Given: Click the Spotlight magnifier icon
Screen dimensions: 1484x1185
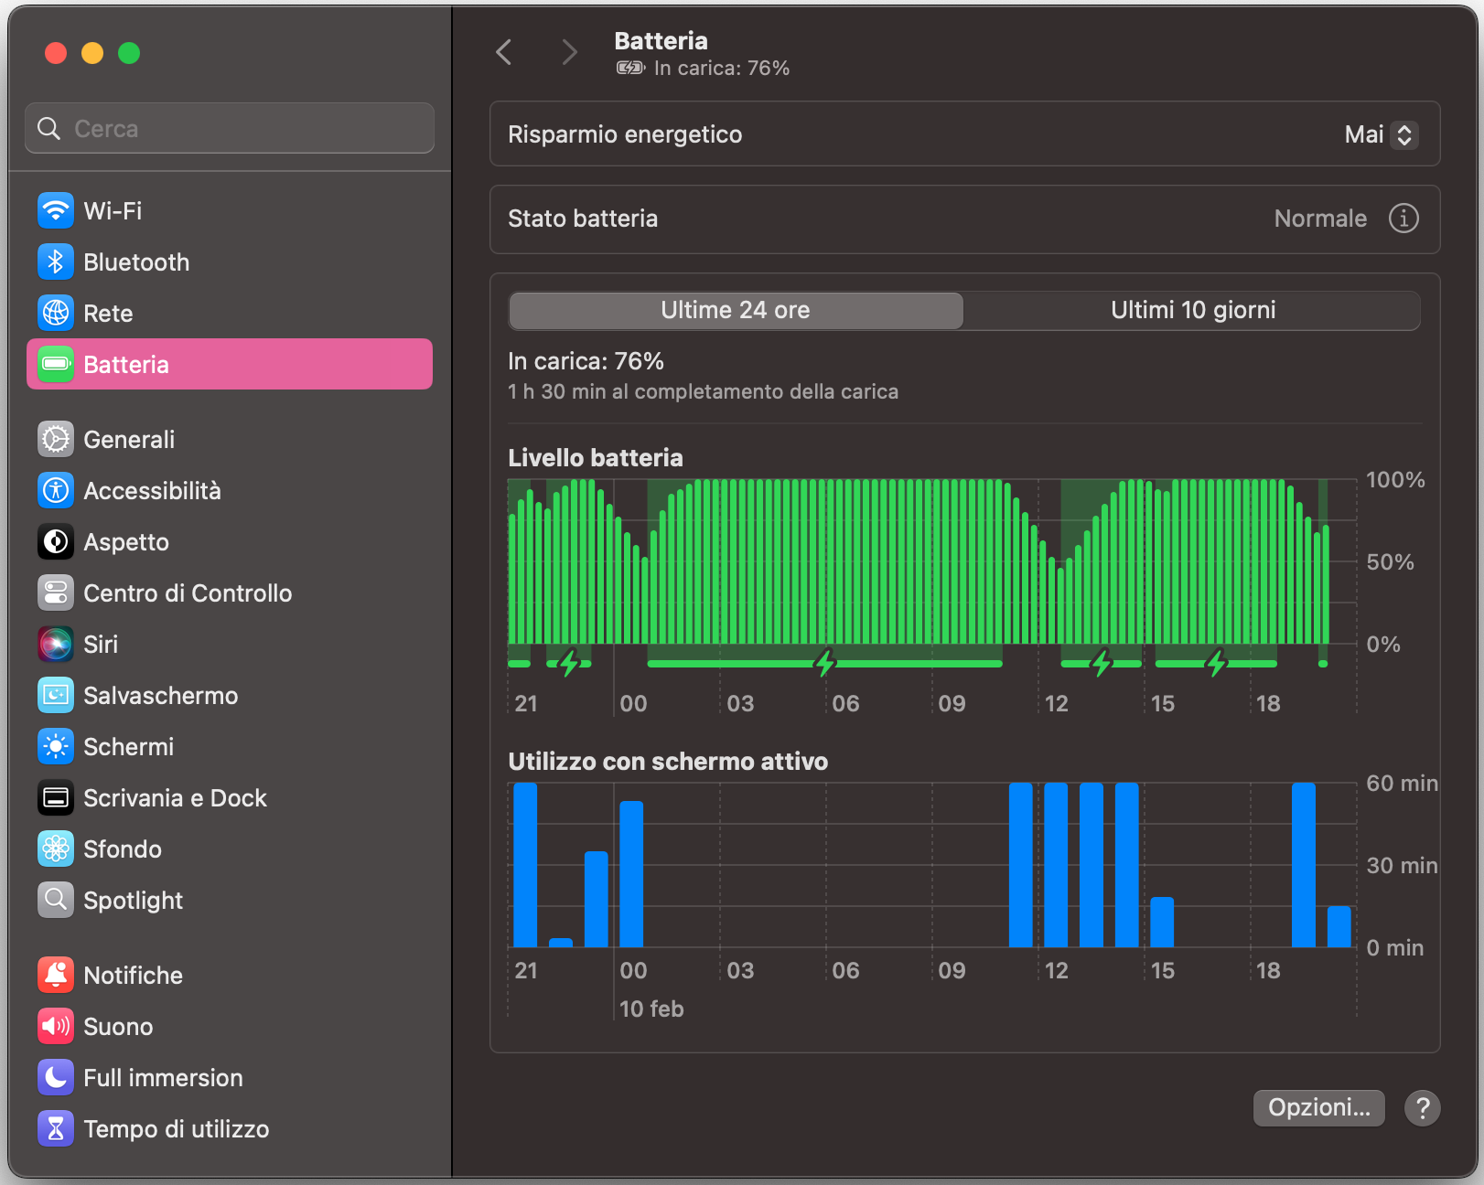Looking at the screenshot, I should click(x=56, y=900).
